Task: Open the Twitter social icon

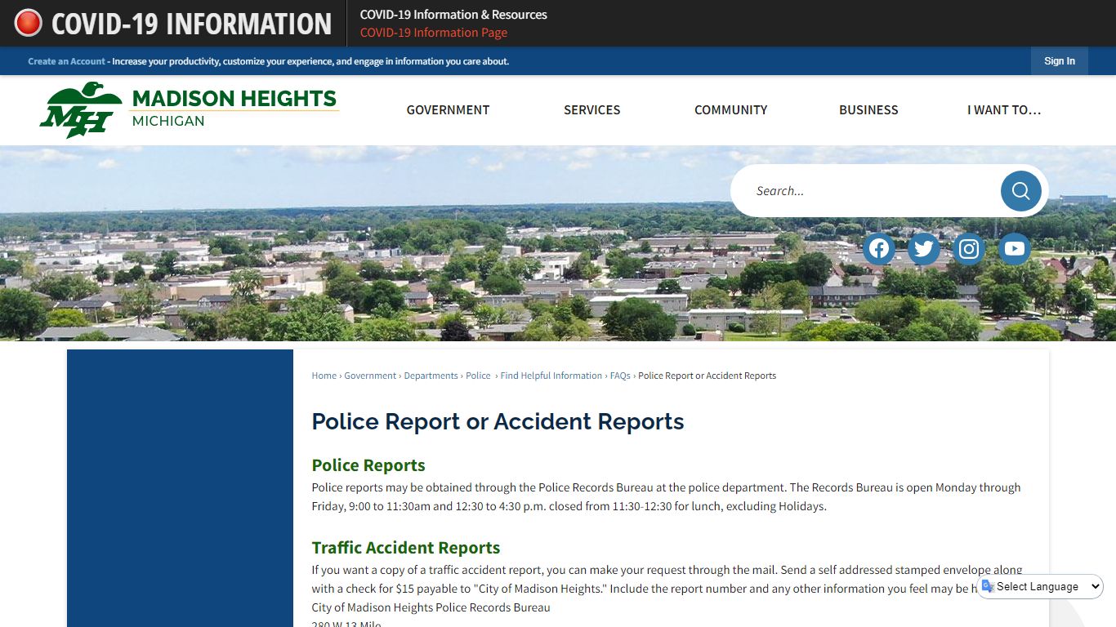Action: [924, 249]
